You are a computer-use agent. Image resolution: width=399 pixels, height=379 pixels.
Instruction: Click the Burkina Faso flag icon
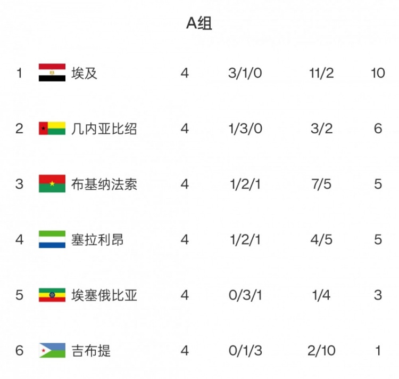click(x=52, y=184)
